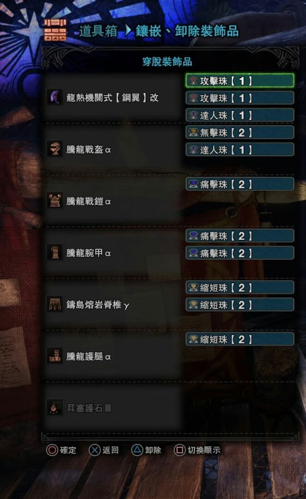Viewport: 306px width, 499px height.
Task: Click the triangle 卸除 remove button
Action: click(x=146, y=450)
